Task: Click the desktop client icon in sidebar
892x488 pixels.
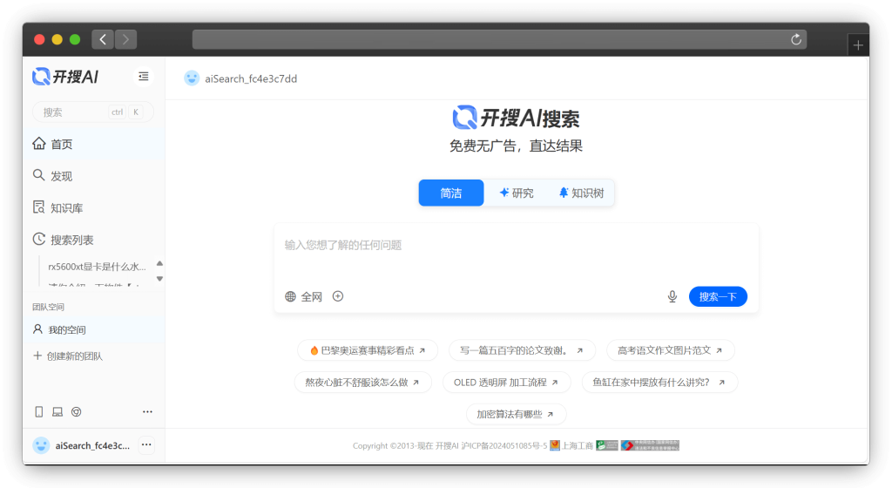Action: click(x=57, y=412)
